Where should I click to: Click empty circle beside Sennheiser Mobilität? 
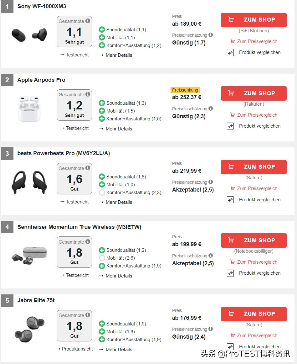(102, 258)
